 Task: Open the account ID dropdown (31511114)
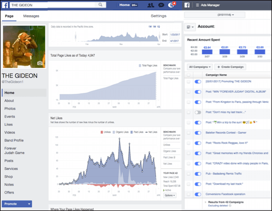pos(215,15)
